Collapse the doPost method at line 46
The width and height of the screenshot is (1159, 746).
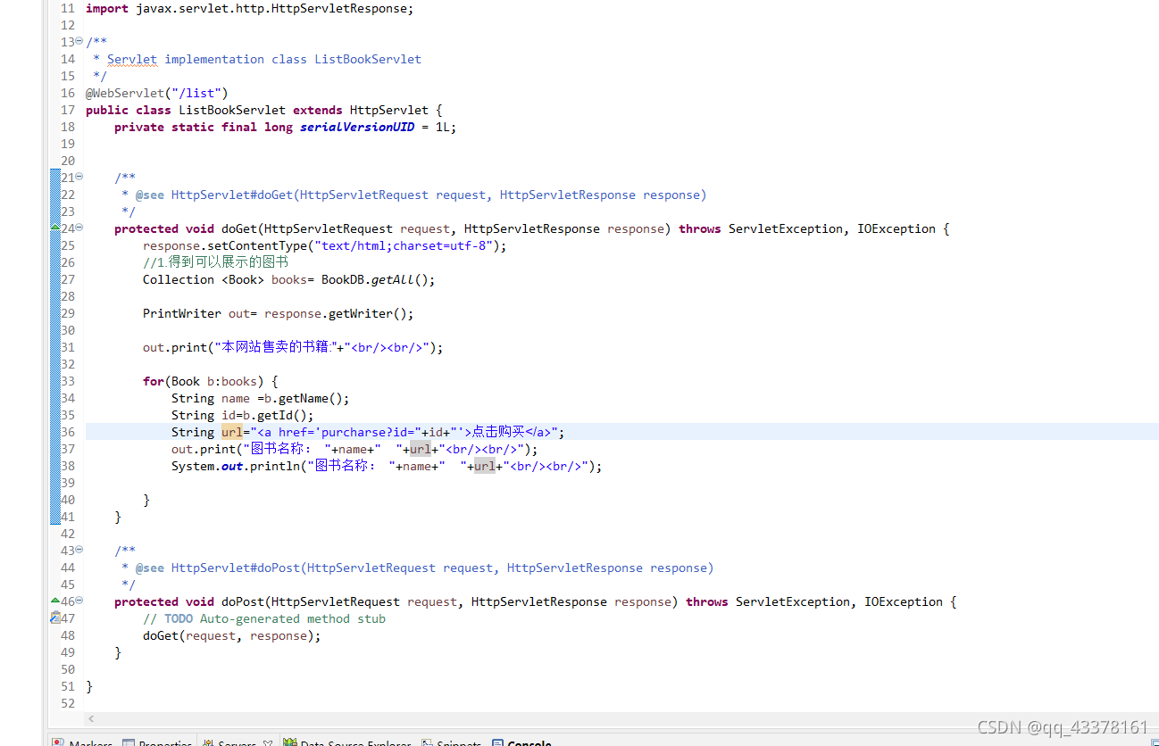pos(79,601)
